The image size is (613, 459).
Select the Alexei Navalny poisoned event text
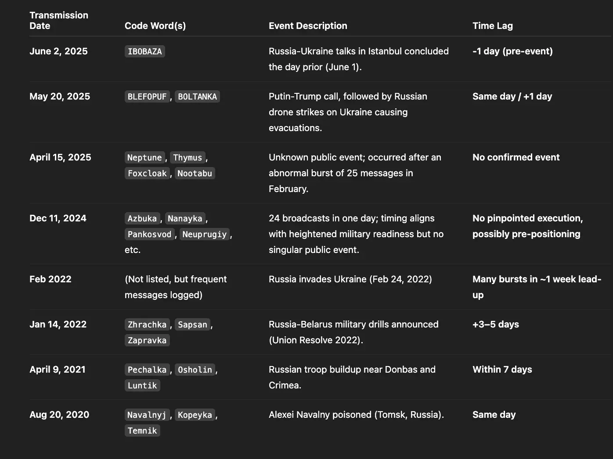click(356, 415)
